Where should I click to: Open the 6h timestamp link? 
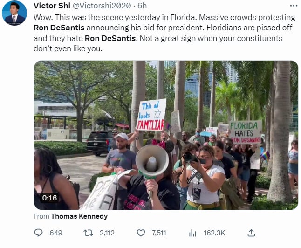pyautogui.click(x=142, y=6)
